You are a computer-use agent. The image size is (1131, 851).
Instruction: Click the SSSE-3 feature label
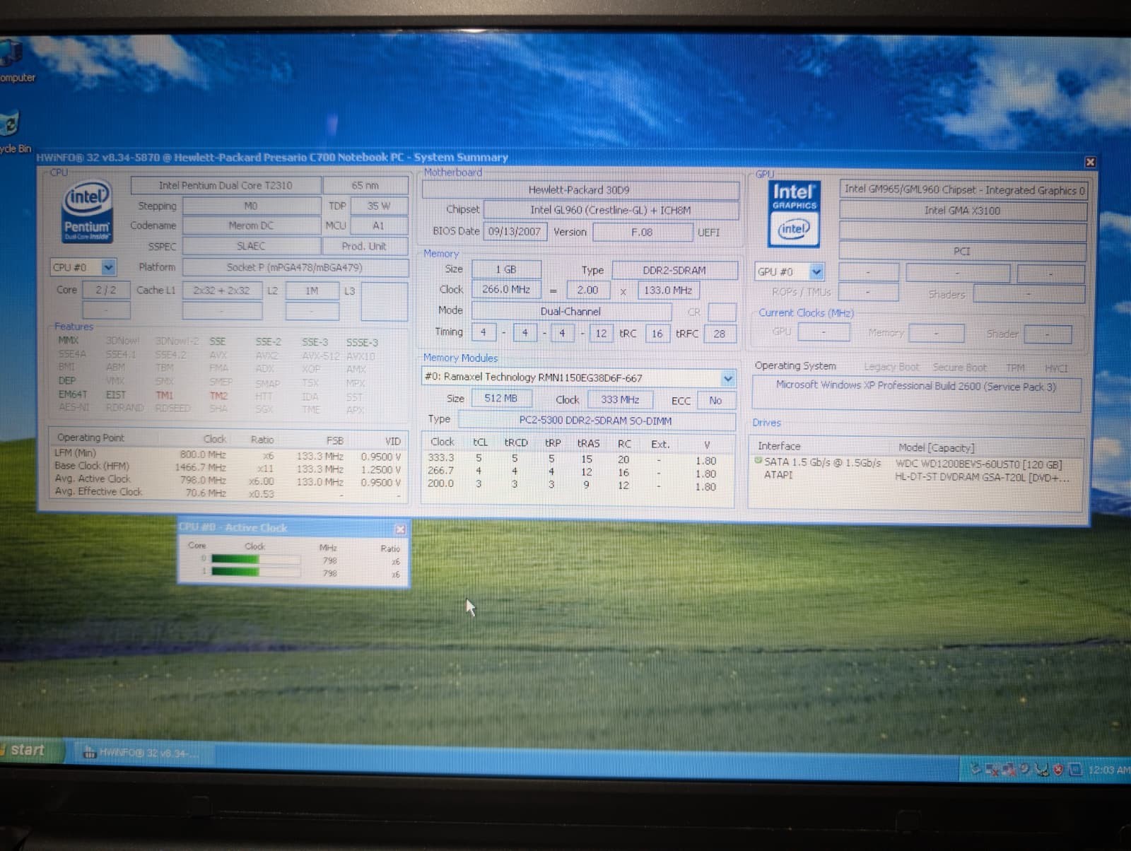362,342
